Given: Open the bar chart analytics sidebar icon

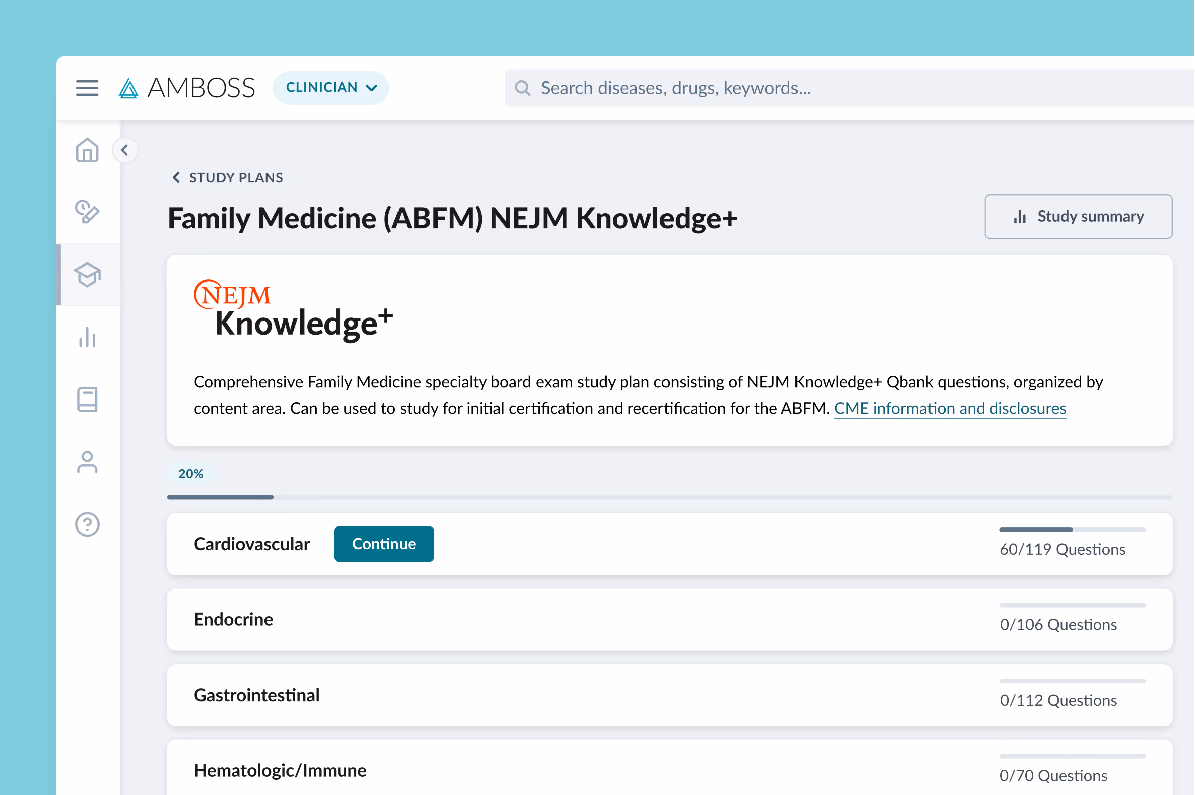Looking at the screenshot, I should click(x=87, y=337).
